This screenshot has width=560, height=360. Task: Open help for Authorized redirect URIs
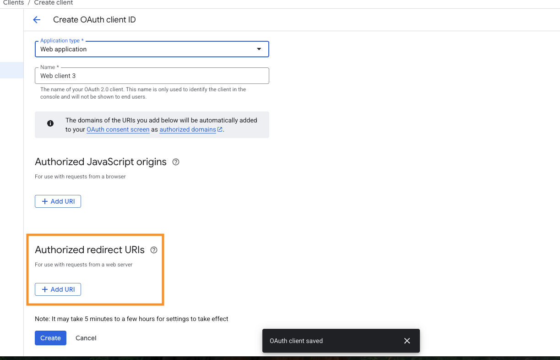point(154,250)
